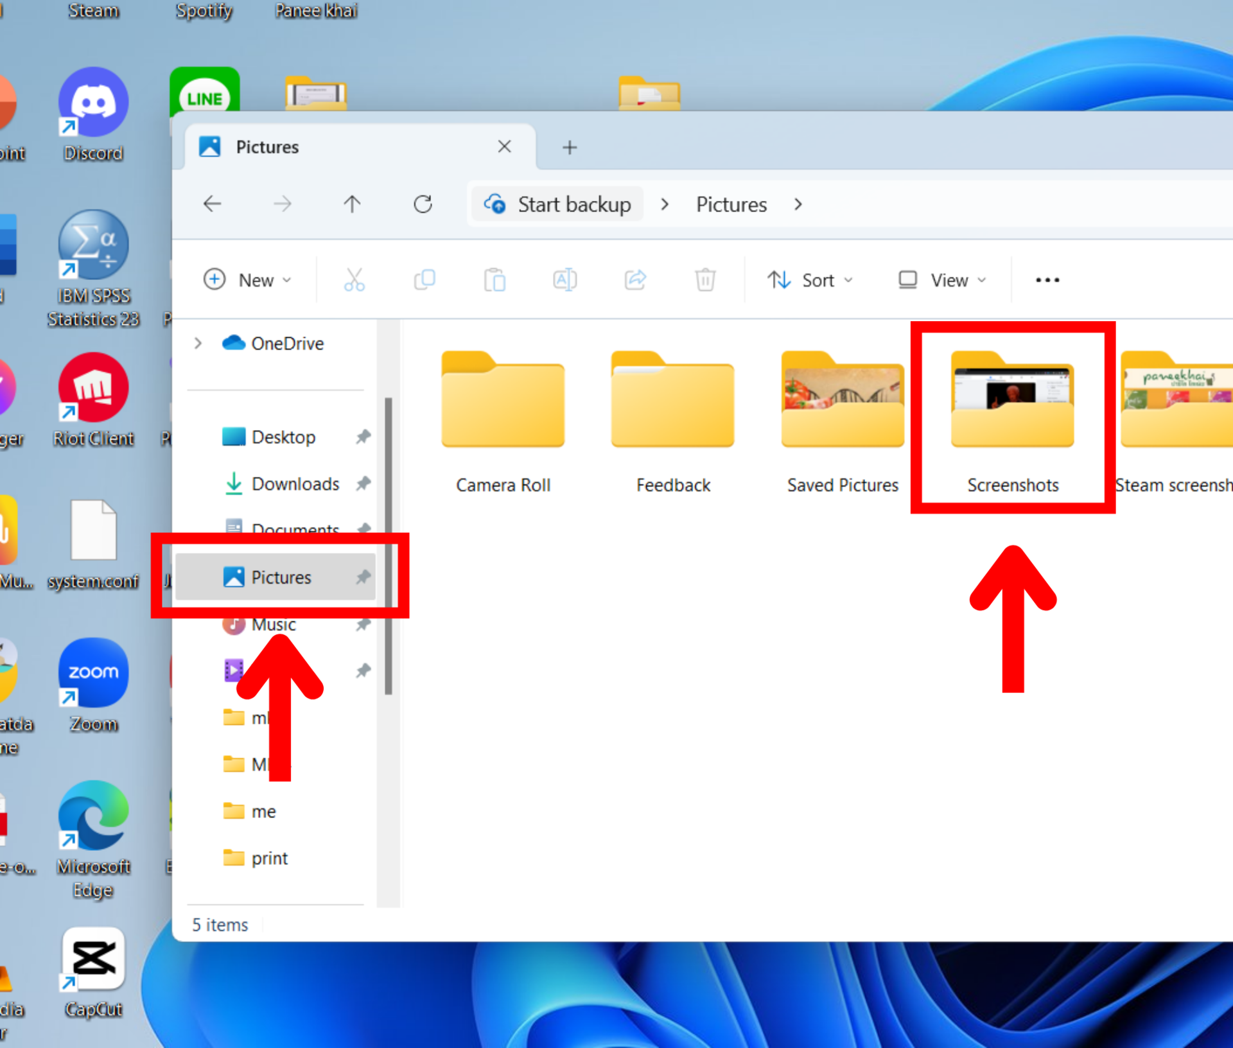Click the Rename icon in toolbar
This screenshot has height=1048, width=1233.
564,280
